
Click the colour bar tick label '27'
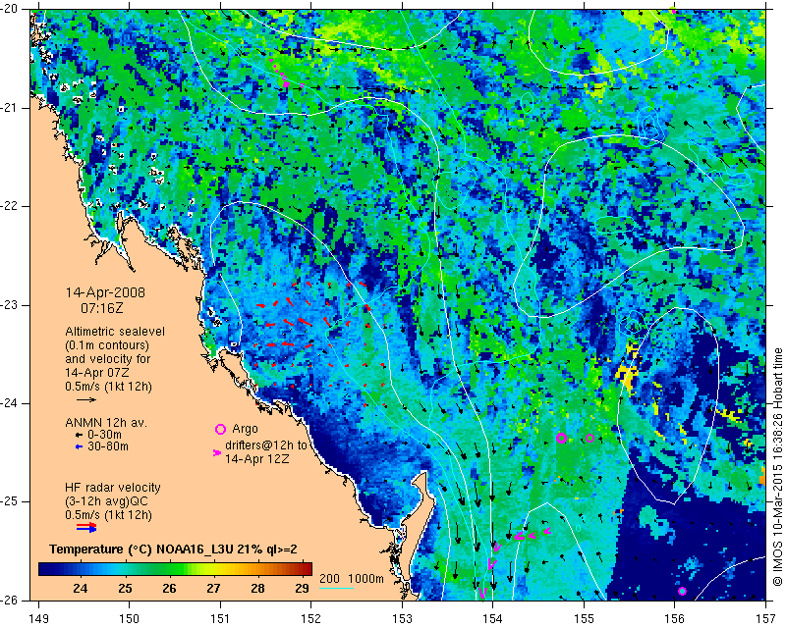tap(213, 589)
